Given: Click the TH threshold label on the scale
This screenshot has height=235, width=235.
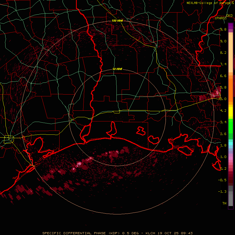Looking at the screenshot, I should click(x=224, y=203).
